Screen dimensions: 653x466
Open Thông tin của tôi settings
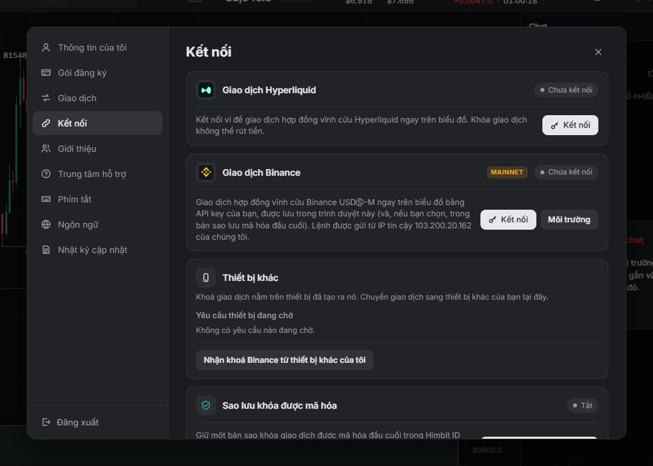[x=97, y=47]
